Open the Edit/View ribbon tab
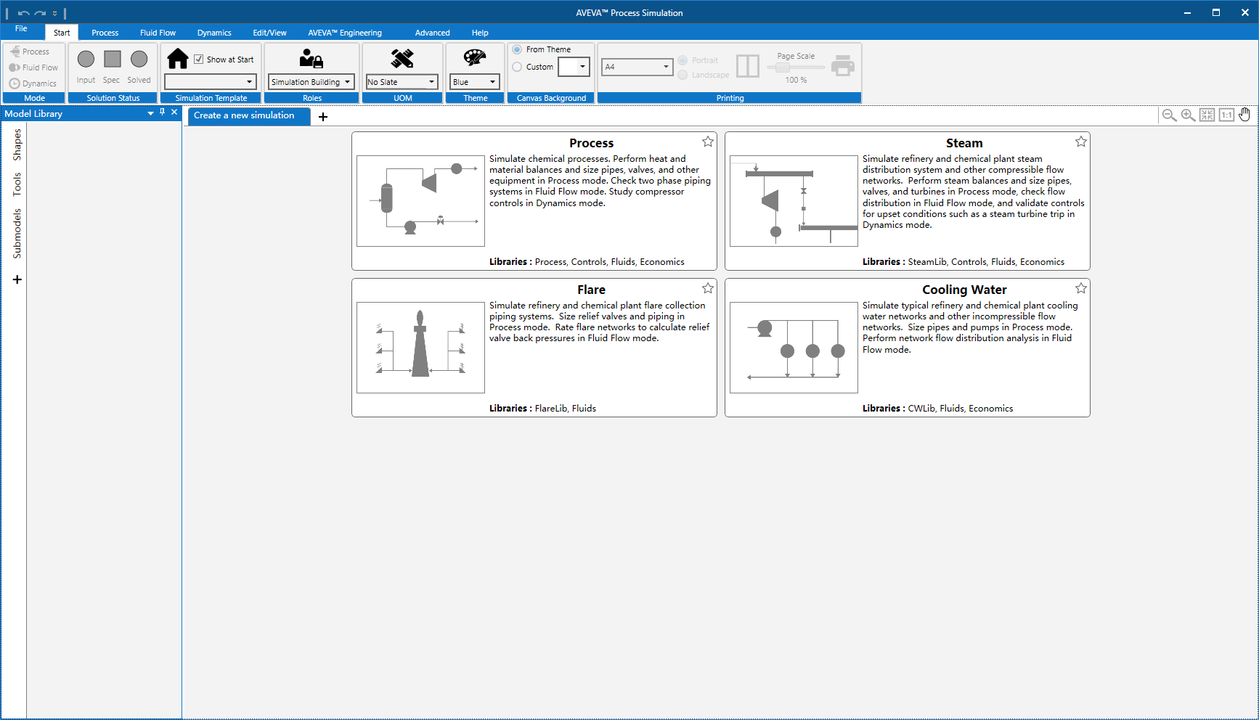The image size is (1259, 720). 269,33
